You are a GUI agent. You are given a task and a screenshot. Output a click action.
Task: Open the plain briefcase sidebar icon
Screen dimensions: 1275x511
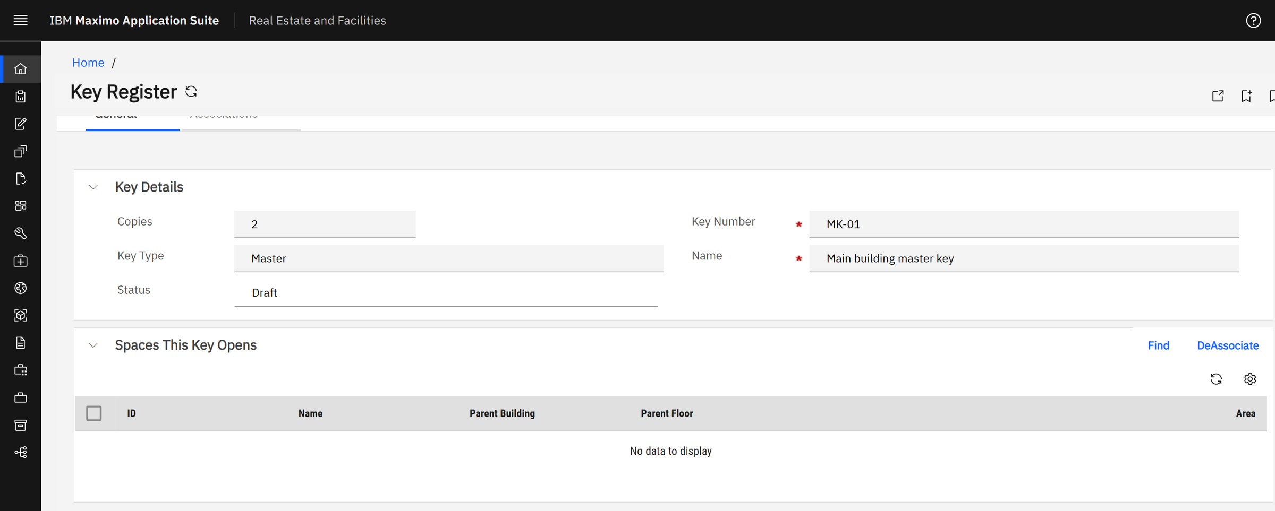coord(20,397)
